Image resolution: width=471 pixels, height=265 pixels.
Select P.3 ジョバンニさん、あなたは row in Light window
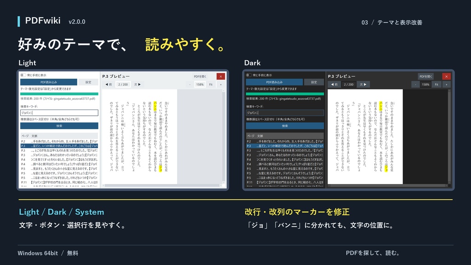click(59, 155)
